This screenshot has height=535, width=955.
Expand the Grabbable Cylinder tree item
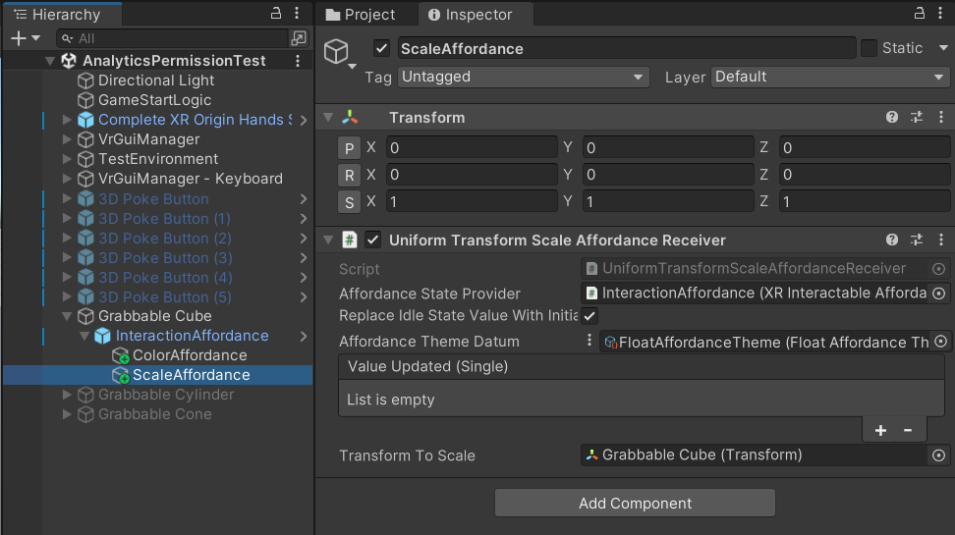[68, 395]
